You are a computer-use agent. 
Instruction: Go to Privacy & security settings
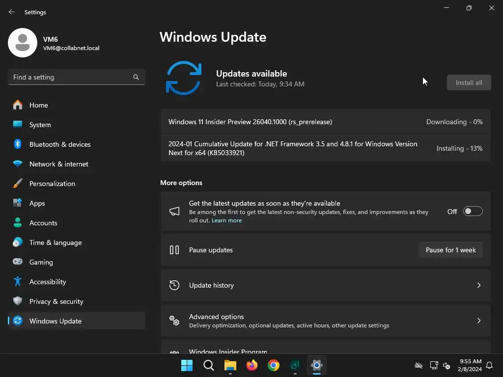tap(76, 301)
